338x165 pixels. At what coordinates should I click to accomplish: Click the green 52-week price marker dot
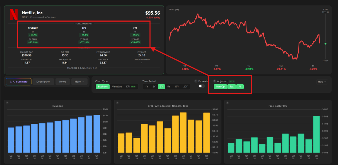[325, 44]
